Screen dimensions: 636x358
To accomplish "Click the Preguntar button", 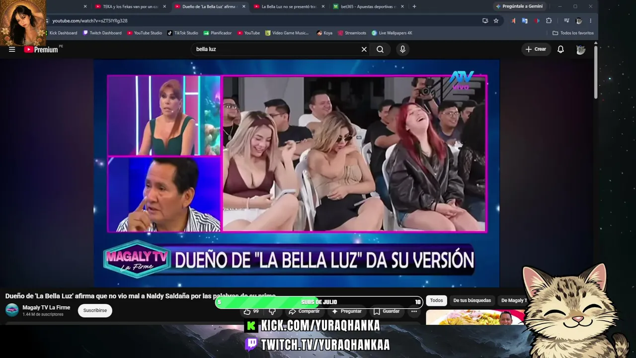I will tap(346, 311).
